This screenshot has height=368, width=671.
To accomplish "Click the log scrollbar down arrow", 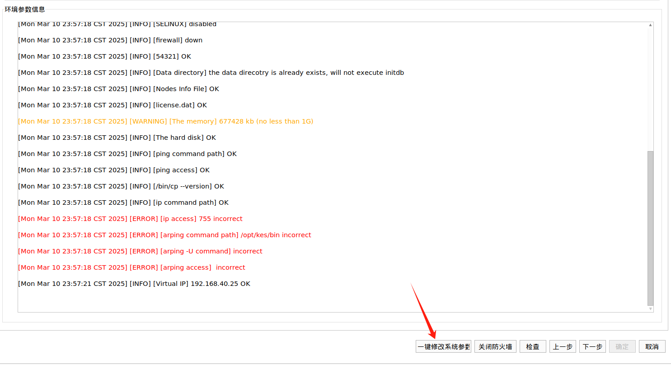I will click(x=650, y=309).
